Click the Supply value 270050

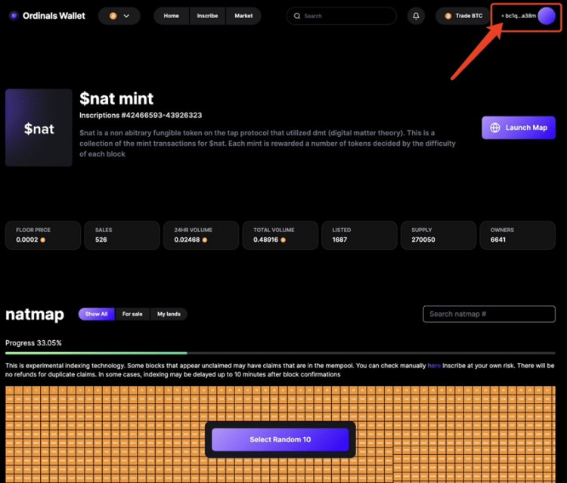[423, 240]
